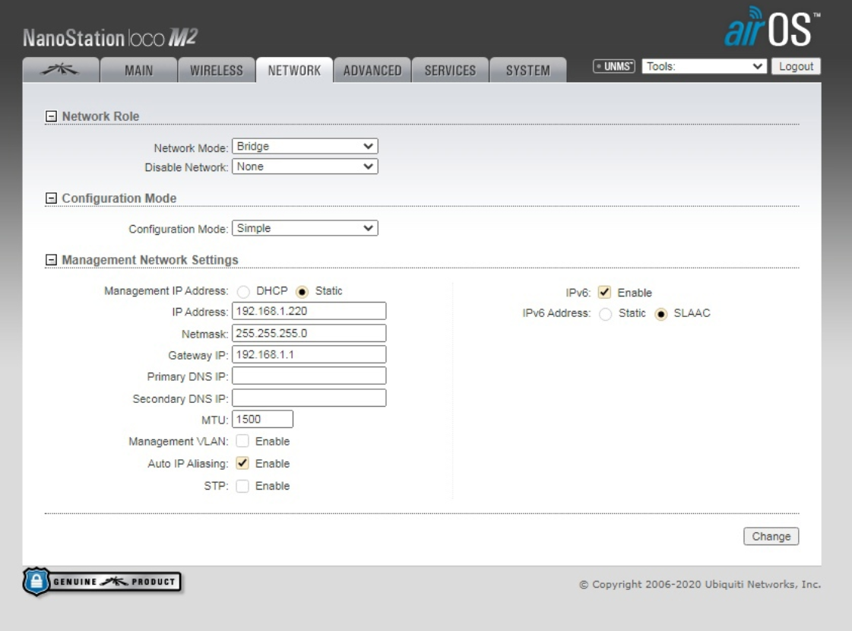Open the SERVICES tab
This screenshot has height=631, width=852.
pos(450,70)
